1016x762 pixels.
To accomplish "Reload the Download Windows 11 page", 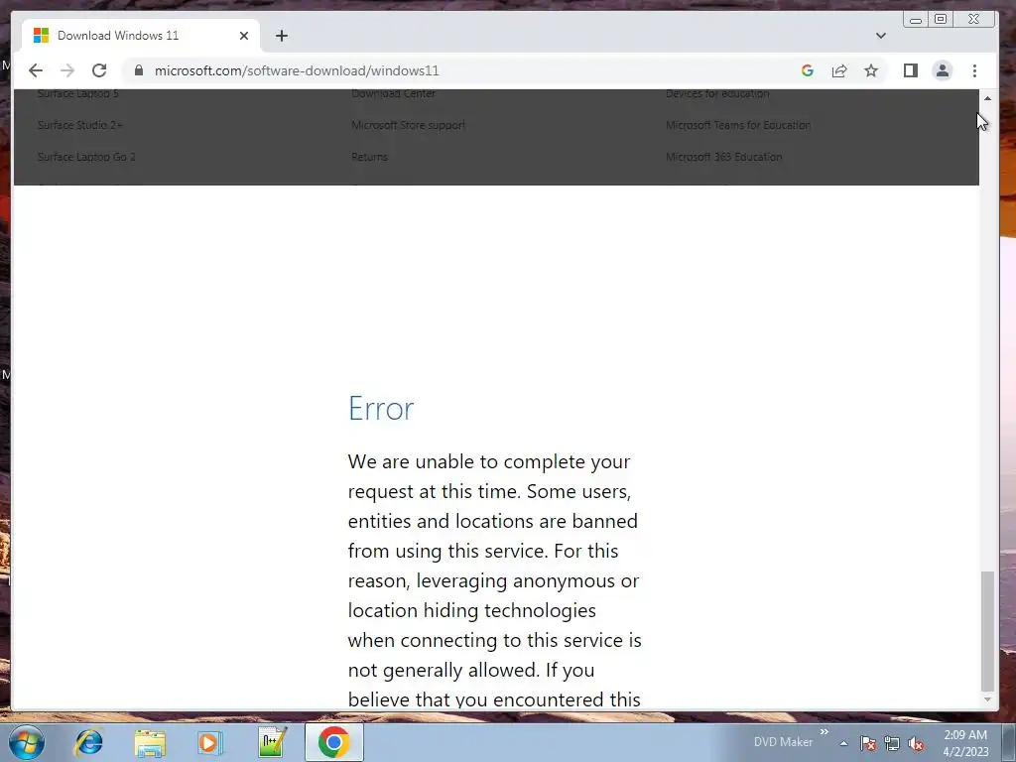I will click(x=99, y=70).
